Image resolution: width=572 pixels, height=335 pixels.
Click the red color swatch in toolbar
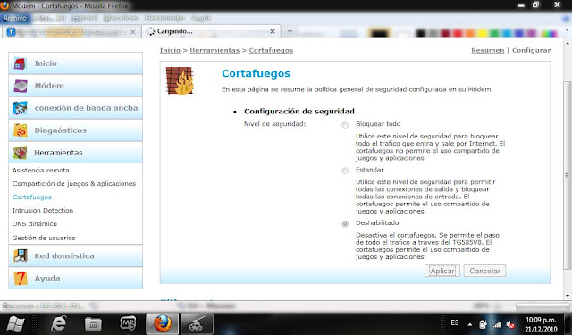pyautogui.click(x=458, y=33)
